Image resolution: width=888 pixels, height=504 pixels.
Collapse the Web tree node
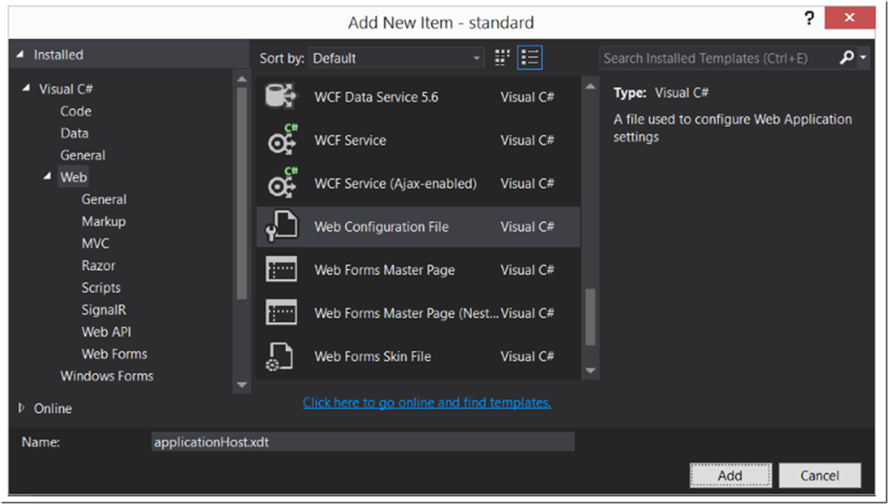point(48,176)
